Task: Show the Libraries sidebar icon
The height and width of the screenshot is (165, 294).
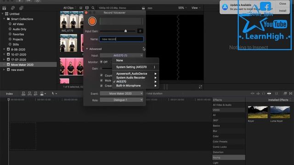Action: pyautogui.click(x=4, y=8)
